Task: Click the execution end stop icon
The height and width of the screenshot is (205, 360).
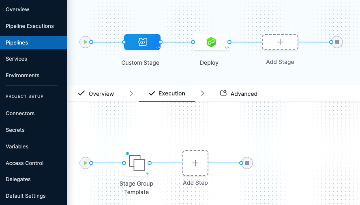Action: pos(246,163)
